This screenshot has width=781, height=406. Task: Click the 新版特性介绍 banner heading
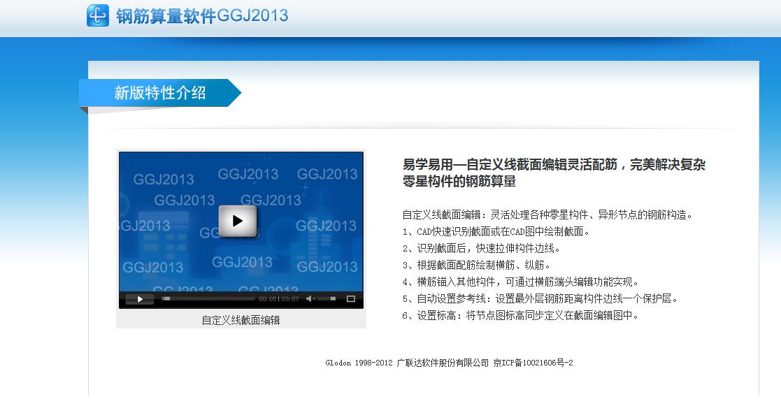(x=160, y=92)
